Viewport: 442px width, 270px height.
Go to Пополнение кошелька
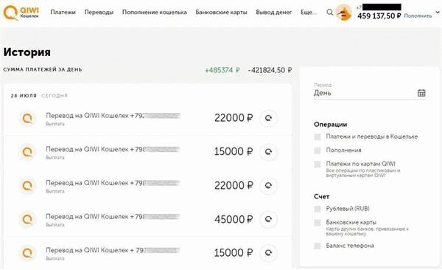click(155, 12)
